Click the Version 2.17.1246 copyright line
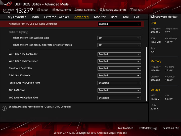The image size is (181, 136). 90,133
